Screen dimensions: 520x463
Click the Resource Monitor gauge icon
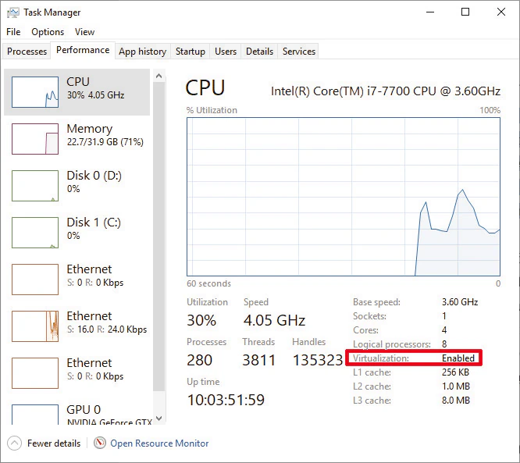100,443
